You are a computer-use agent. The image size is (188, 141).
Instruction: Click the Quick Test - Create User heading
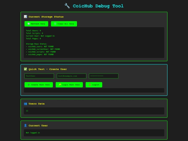48,69
